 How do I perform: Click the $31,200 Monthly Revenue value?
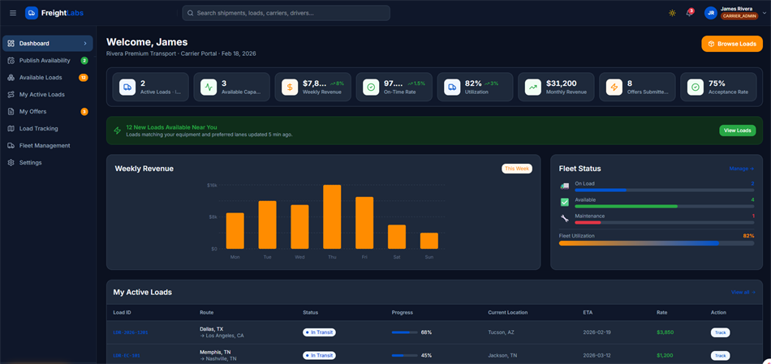click(x=562, y=83)
